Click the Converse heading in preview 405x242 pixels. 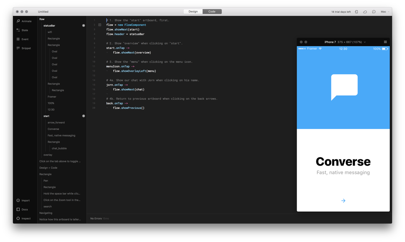click(343, 162)
